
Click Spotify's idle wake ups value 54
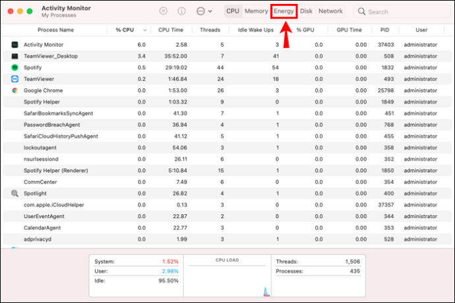pyautogui.click(x=276, y=68)
